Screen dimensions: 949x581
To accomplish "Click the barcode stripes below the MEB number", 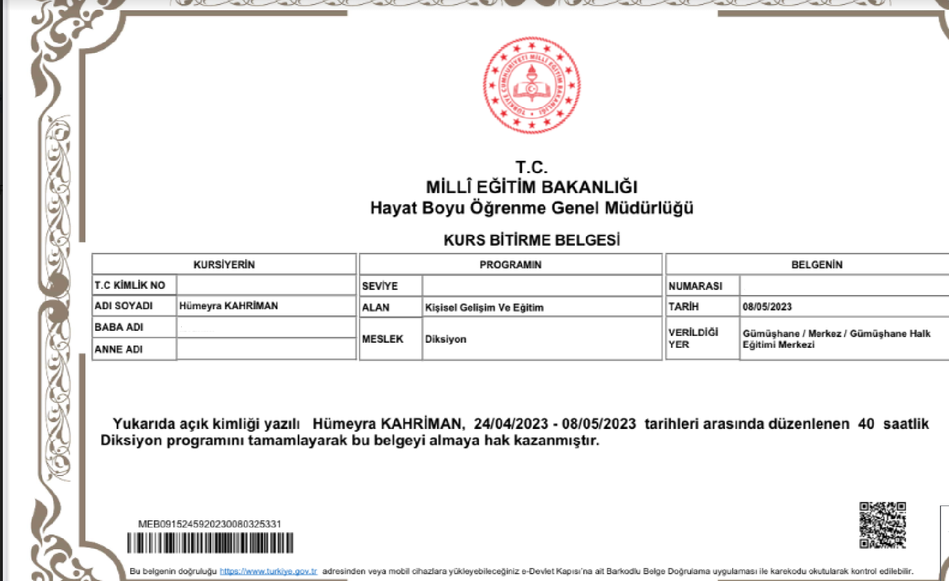I will [210, 543].
